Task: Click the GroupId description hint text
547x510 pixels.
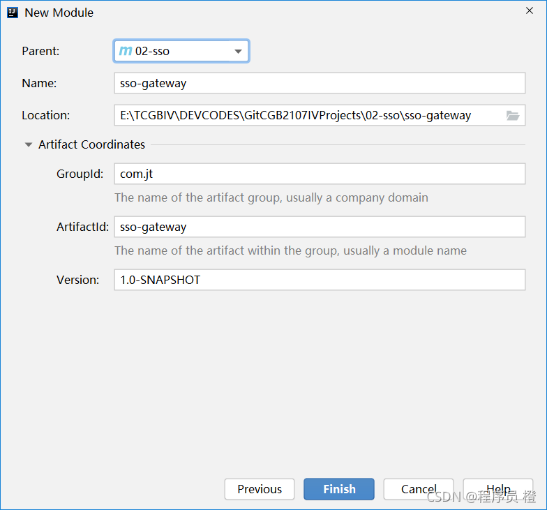Action: pos(271,197)
